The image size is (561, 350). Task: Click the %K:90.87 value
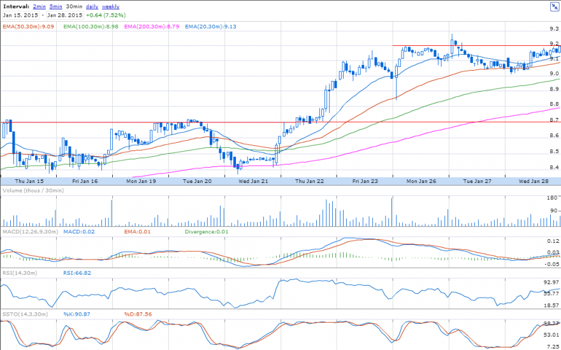pyautogui.click(x=77, y=314)
